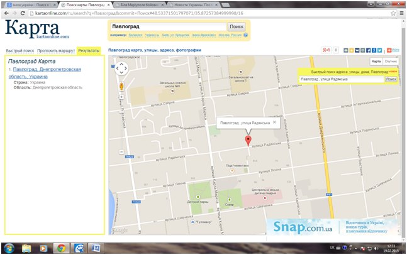Open the Snap.com.ua advertisement banner
Screen dimensions: 407x255
pyautogui.click(x=333, y=227)
